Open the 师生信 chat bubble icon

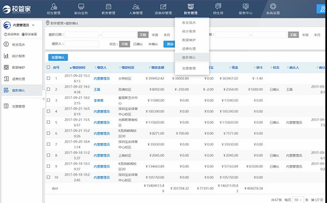[x=218, y=7]
